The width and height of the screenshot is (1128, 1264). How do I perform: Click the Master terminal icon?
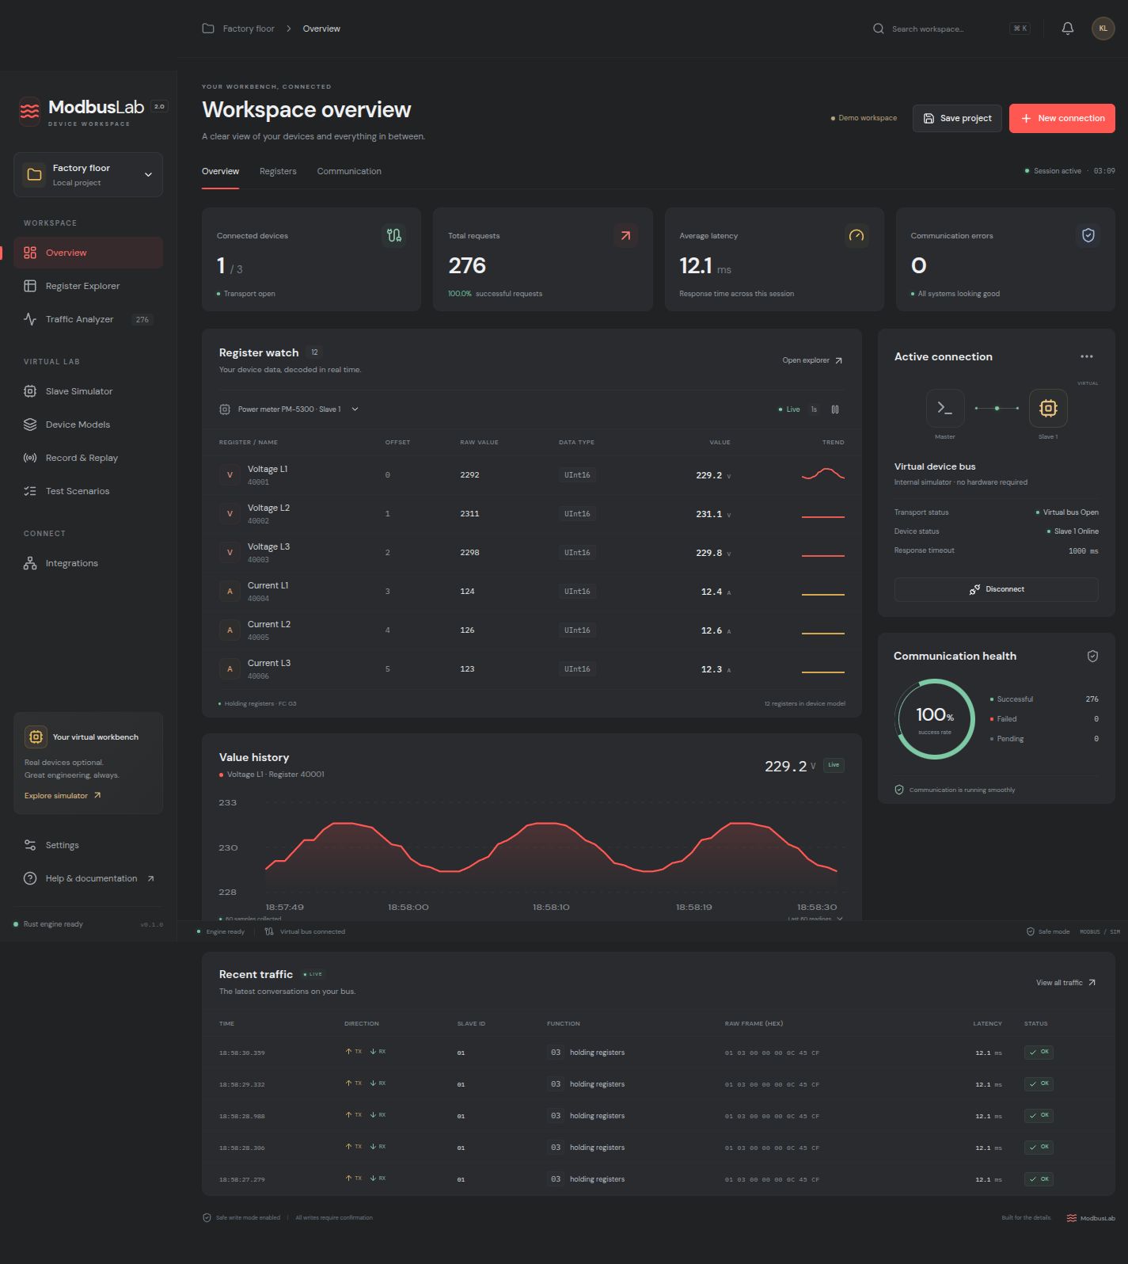[945, 408]
